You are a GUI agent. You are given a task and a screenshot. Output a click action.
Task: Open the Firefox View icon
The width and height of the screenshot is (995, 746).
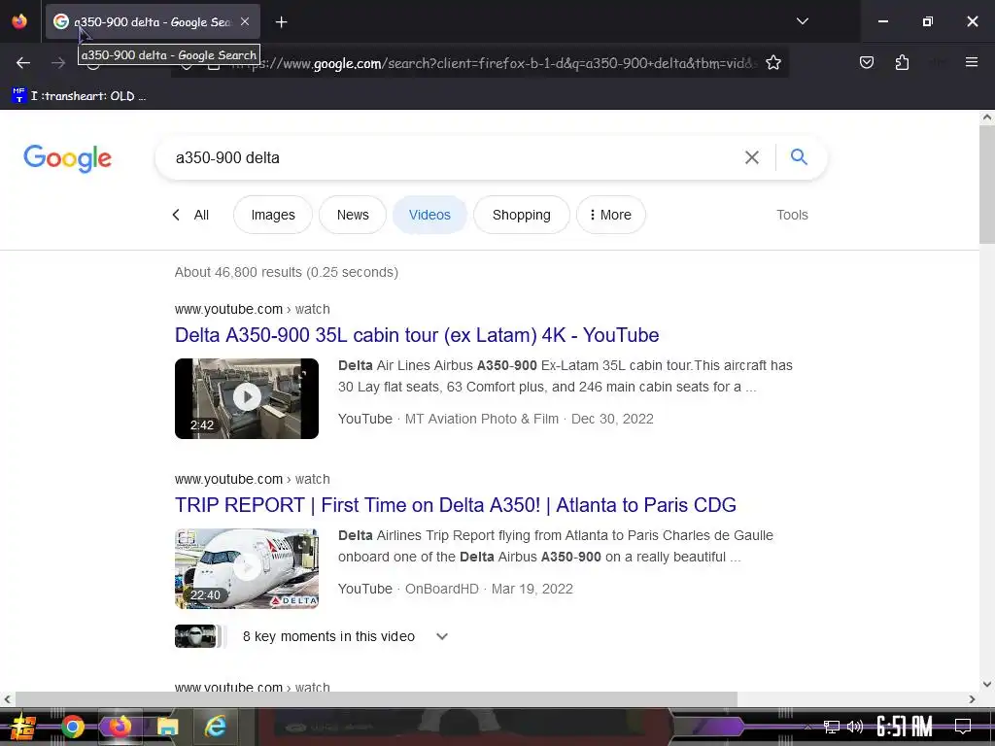(19, 21)
